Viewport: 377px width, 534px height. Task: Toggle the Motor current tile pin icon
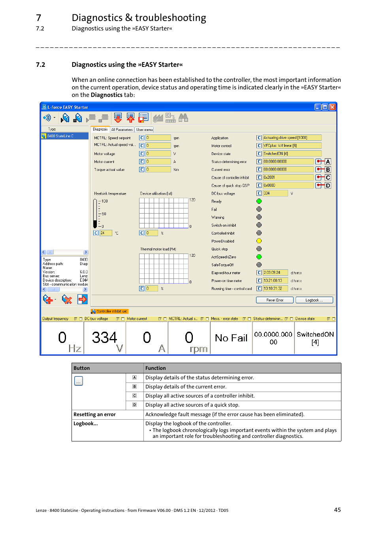pyautogui.click(x=160, y=319)
